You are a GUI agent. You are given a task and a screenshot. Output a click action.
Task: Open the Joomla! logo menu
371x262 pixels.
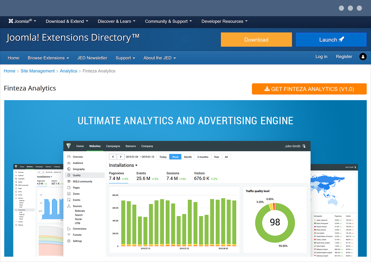(x=22, y=21)
